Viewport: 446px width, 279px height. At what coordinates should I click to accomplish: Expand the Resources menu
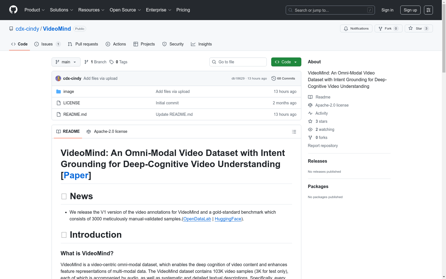click(91, 10)
